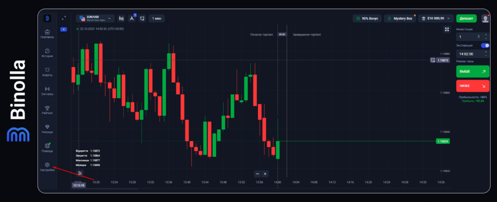
Task: Click the fullscreen expand arrows icon
Action: 447,29
